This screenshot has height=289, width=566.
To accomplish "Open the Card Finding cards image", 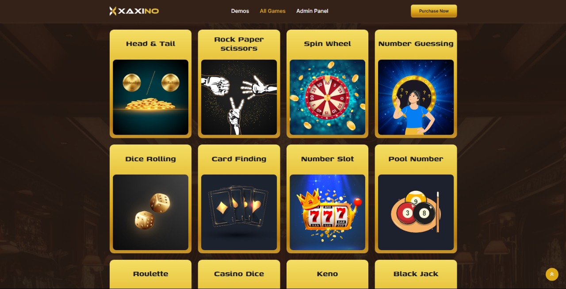I will tap(239, 212).
